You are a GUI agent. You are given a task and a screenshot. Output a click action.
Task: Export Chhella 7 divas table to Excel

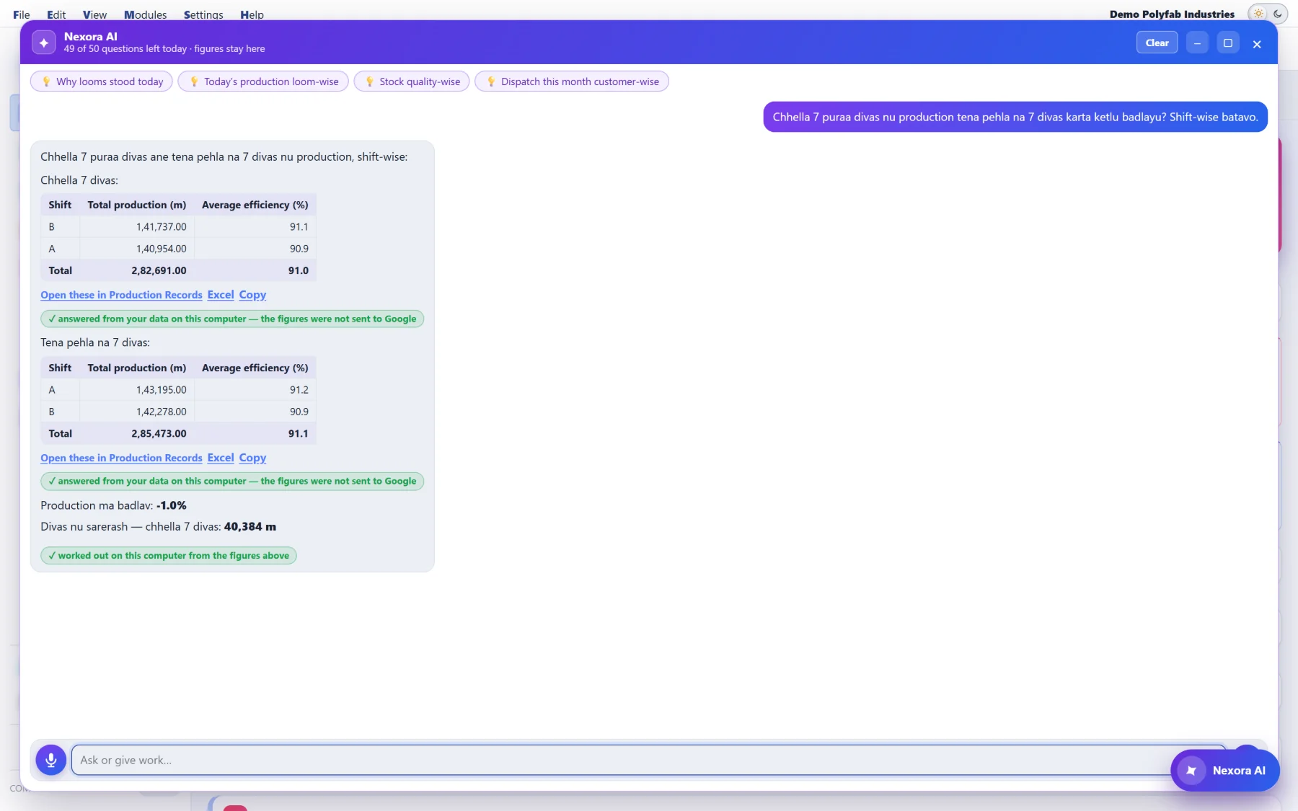pos(221,295)
